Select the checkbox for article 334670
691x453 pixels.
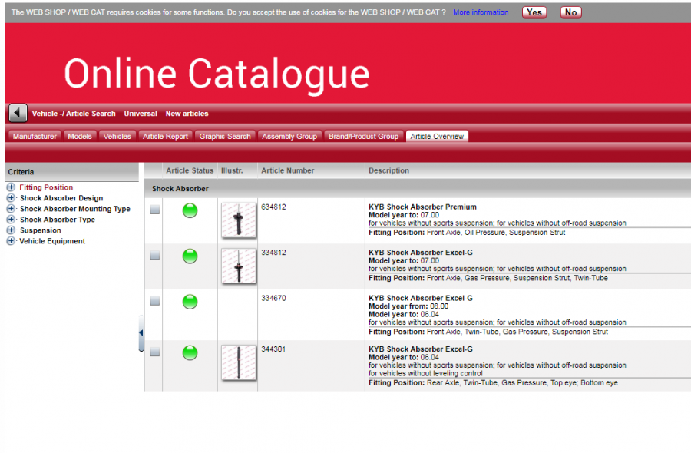tap(155, 302)
